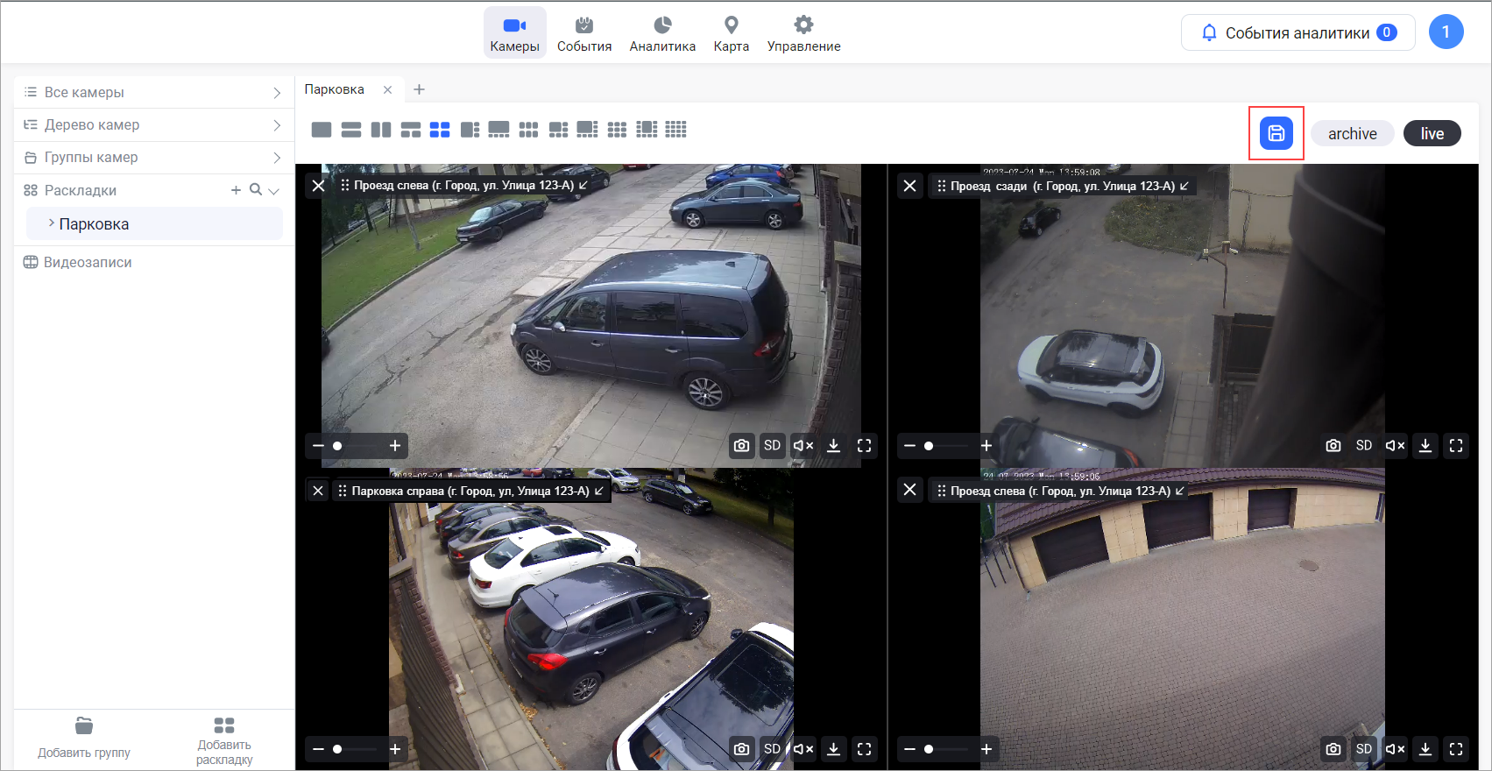Remove the Парковка справа camera from the grid

[318, 491]
